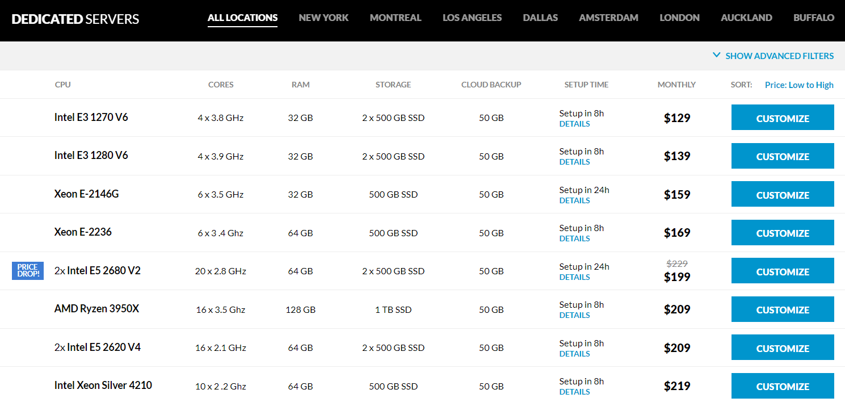Select the Intel E3 1270 V6 name
This screenshot has height=402, width=845.
tap(91, 118)
